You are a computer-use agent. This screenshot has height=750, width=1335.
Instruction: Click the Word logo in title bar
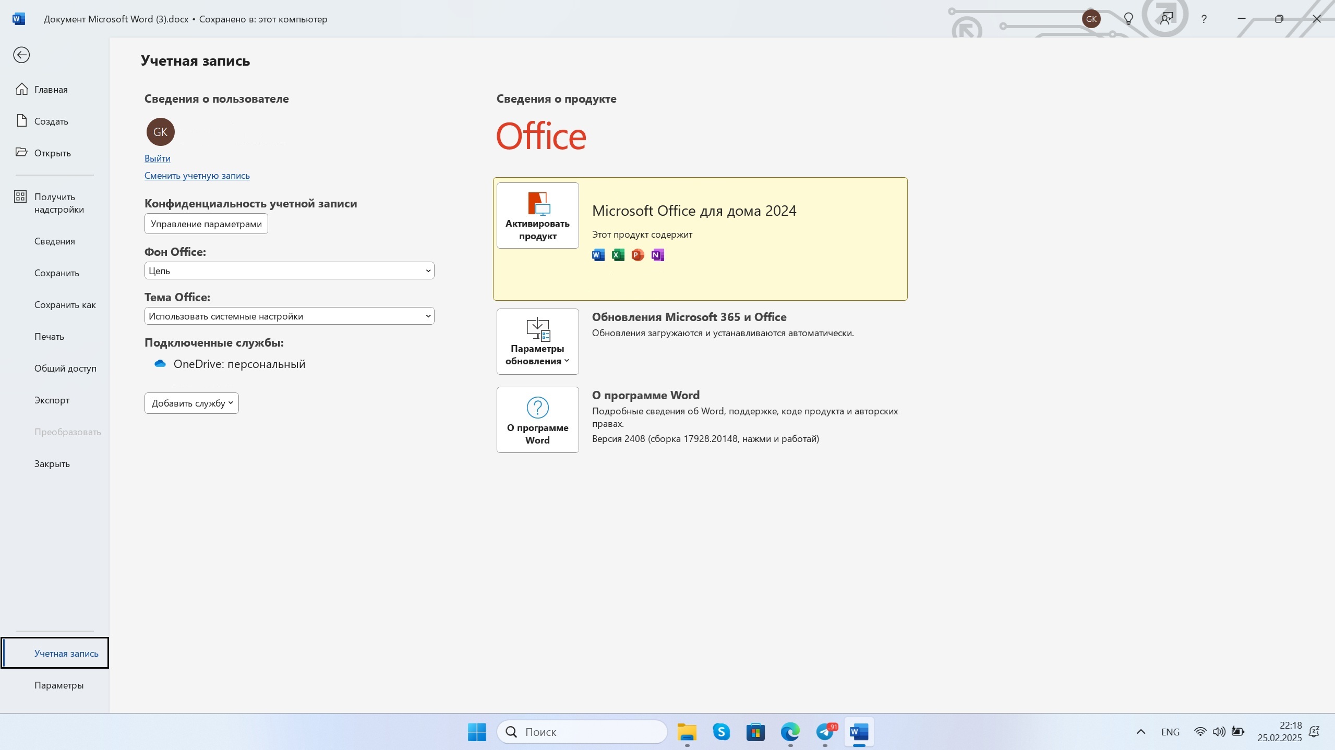[x=19, y=19]
